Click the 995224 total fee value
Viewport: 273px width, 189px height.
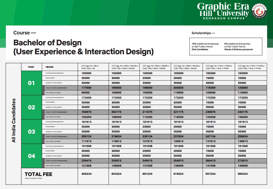point(243,174)
